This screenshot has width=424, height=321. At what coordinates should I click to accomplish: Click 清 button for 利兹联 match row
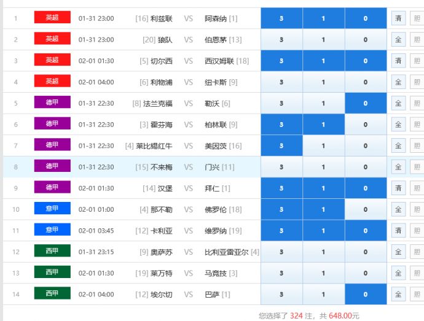tap(398, 18)
